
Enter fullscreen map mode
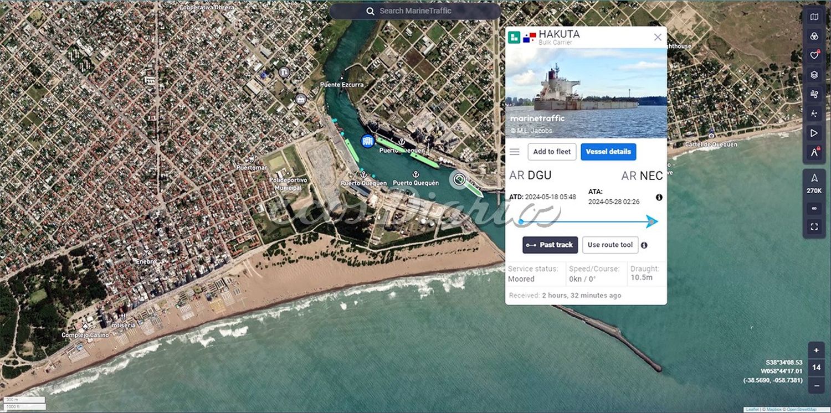tap(814, 226)
